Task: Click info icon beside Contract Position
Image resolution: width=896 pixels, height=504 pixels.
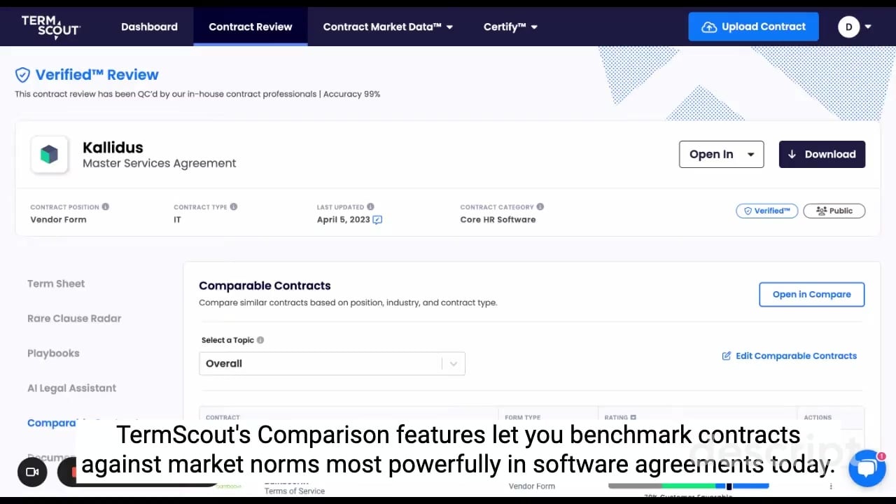Action: 106,207
